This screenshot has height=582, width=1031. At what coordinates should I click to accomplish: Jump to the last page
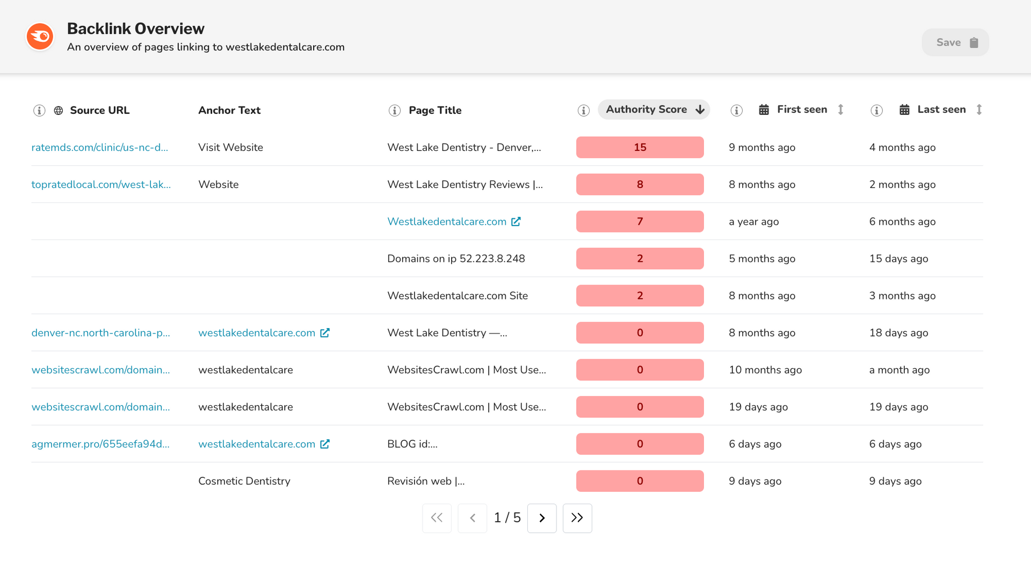tap(577, 518)
